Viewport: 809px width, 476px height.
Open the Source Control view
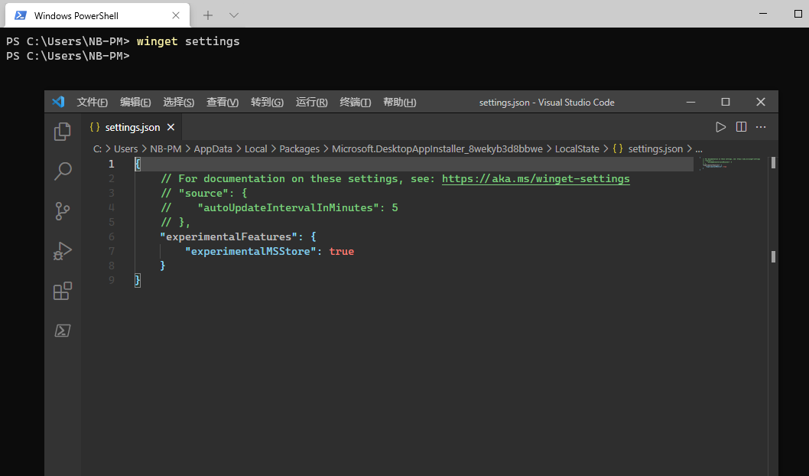63,211
